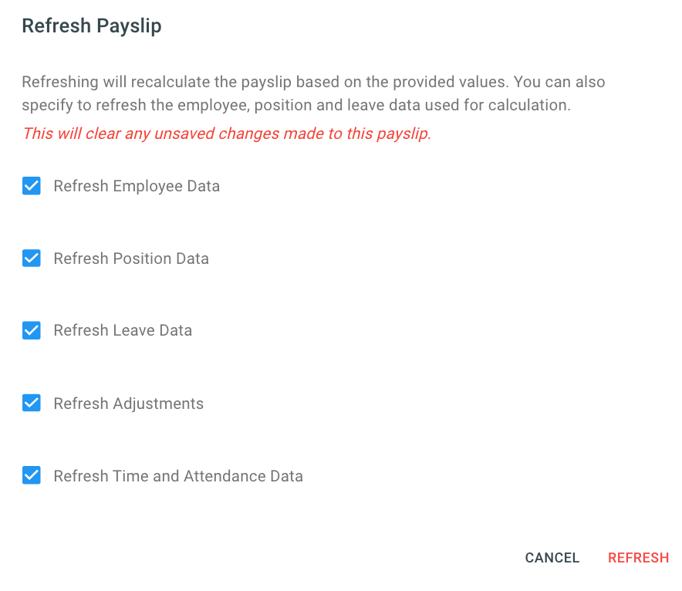The image size is (682, 591).
Task: Disable the Refresh Leave Data checkbox
Action: pos(32,330)
